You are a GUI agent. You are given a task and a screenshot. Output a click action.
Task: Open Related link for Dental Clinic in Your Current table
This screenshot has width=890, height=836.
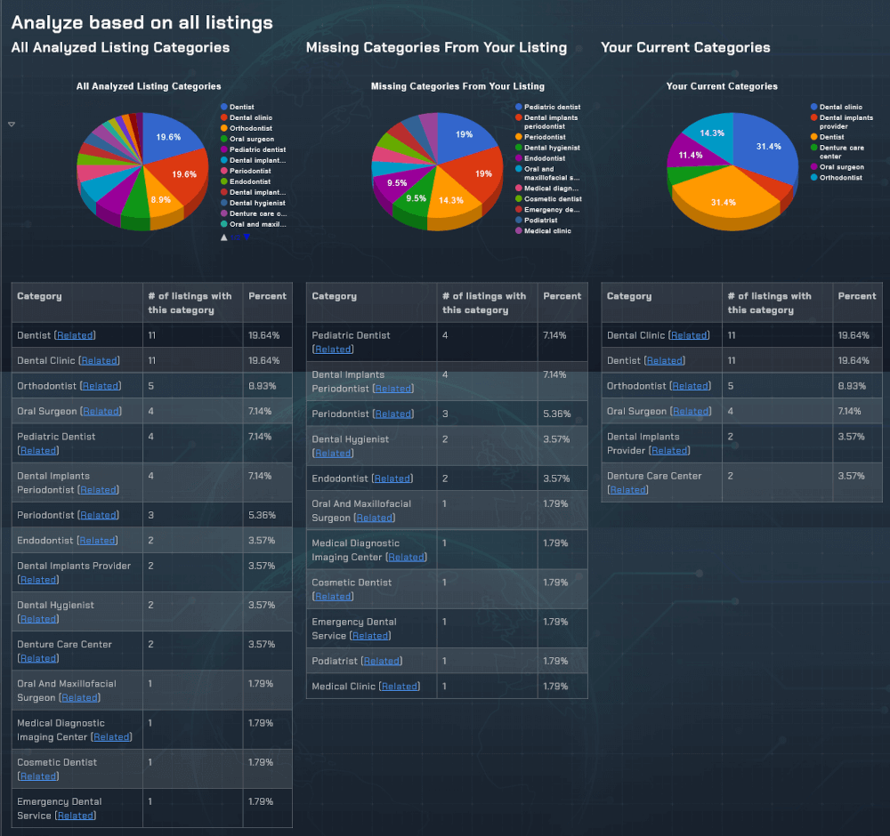click(x=689, y=335)
